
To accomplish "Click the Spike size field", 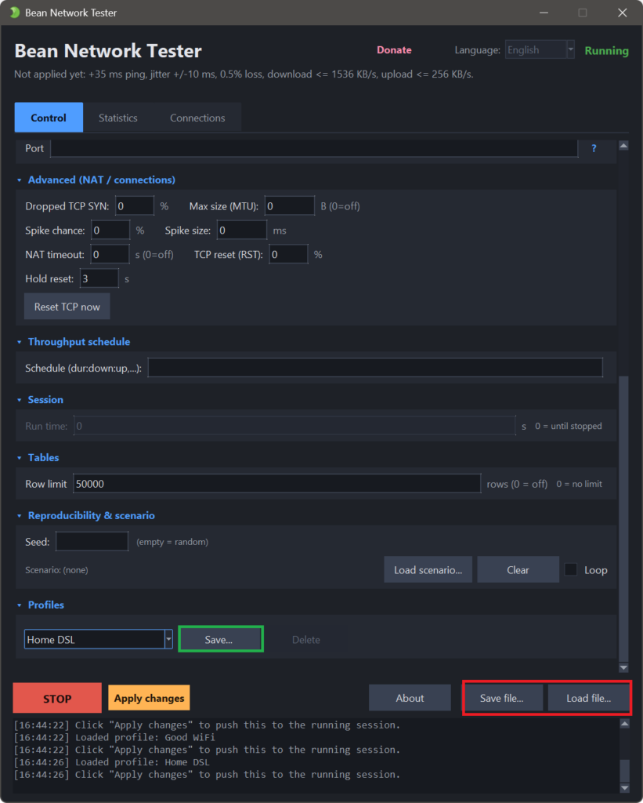I will (242, 231).
